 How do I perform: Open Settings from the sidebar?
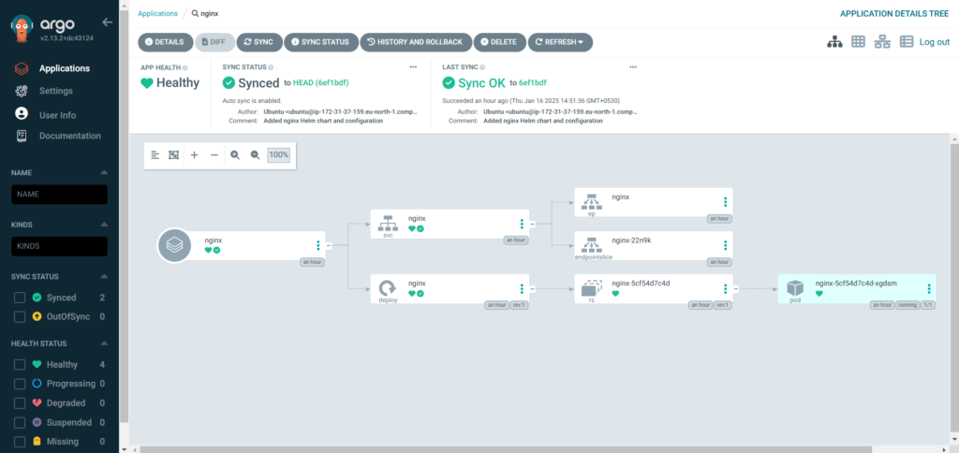point(55,91)
